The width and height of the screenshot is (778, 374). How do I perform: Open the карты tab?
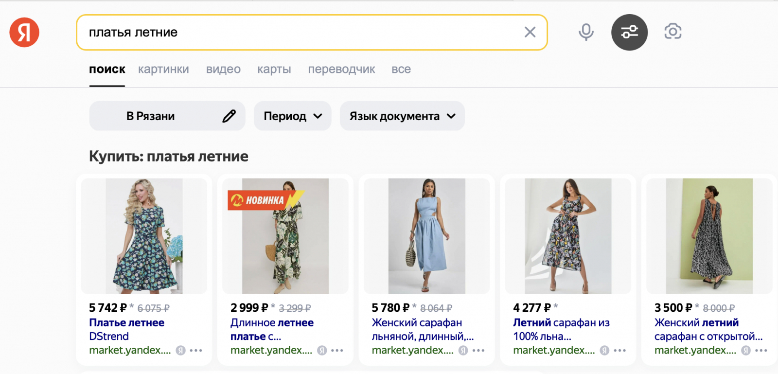[274, 70]
